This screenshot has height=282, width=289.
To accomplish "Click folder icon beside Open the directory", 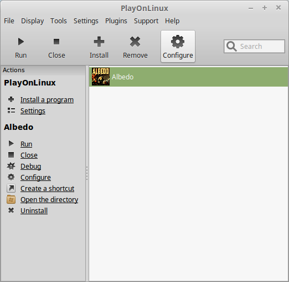I will click(11, 199).
